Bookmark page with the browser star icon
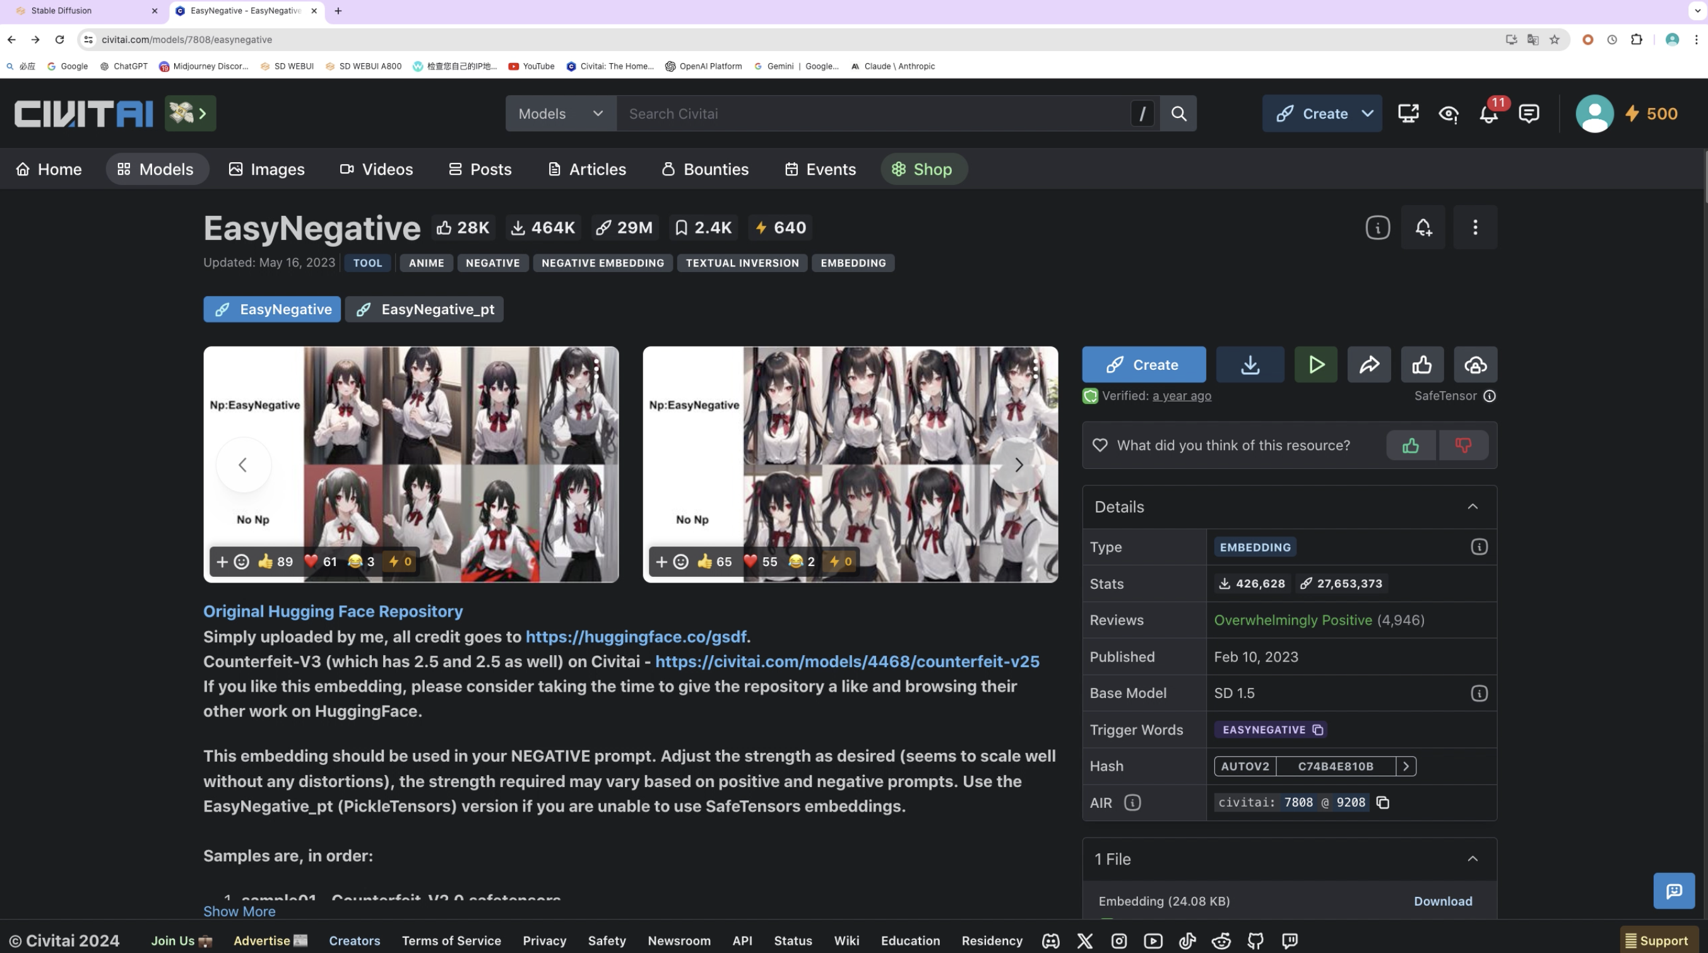The height and width of the screenshot is (953, 1708). (x=1554, y=40)
